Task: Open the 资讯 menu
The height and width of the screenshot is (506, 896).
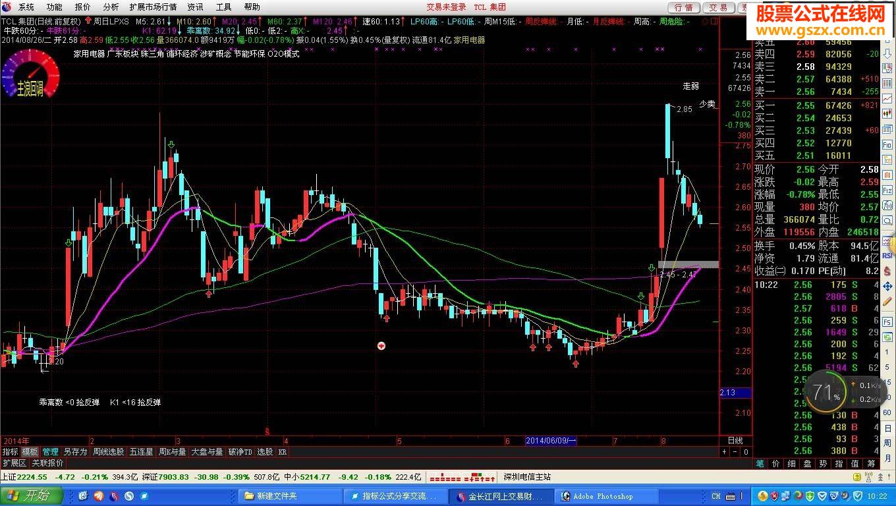Action: (x=196, y=7)
